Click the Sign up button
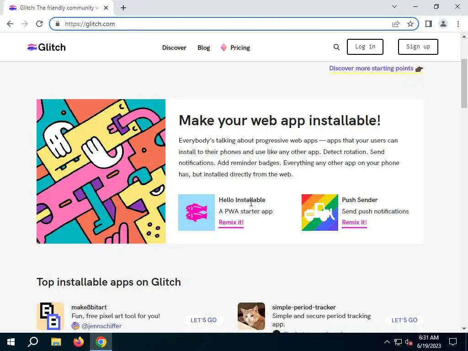Screen dimensions: 468x351 pyautogui.click(x=418, y=47)
